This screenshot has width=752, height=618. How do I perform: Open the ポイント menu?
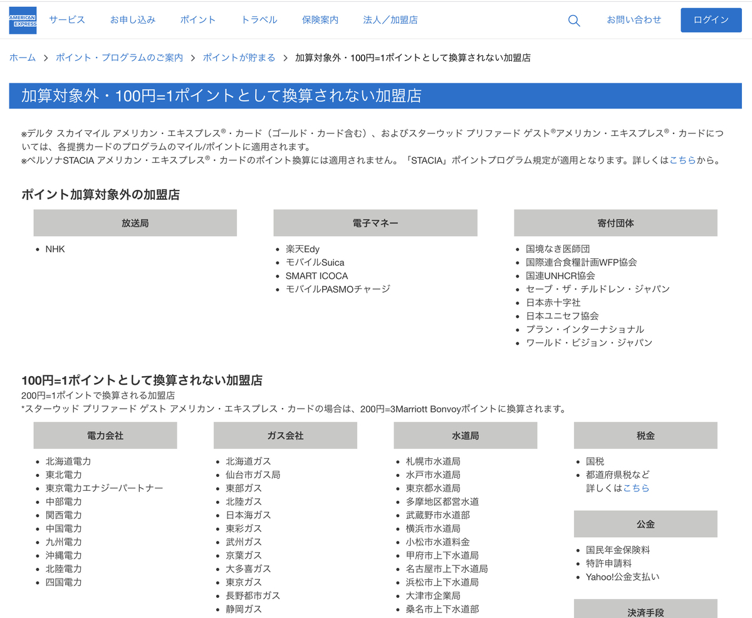(x=198, y=20)
